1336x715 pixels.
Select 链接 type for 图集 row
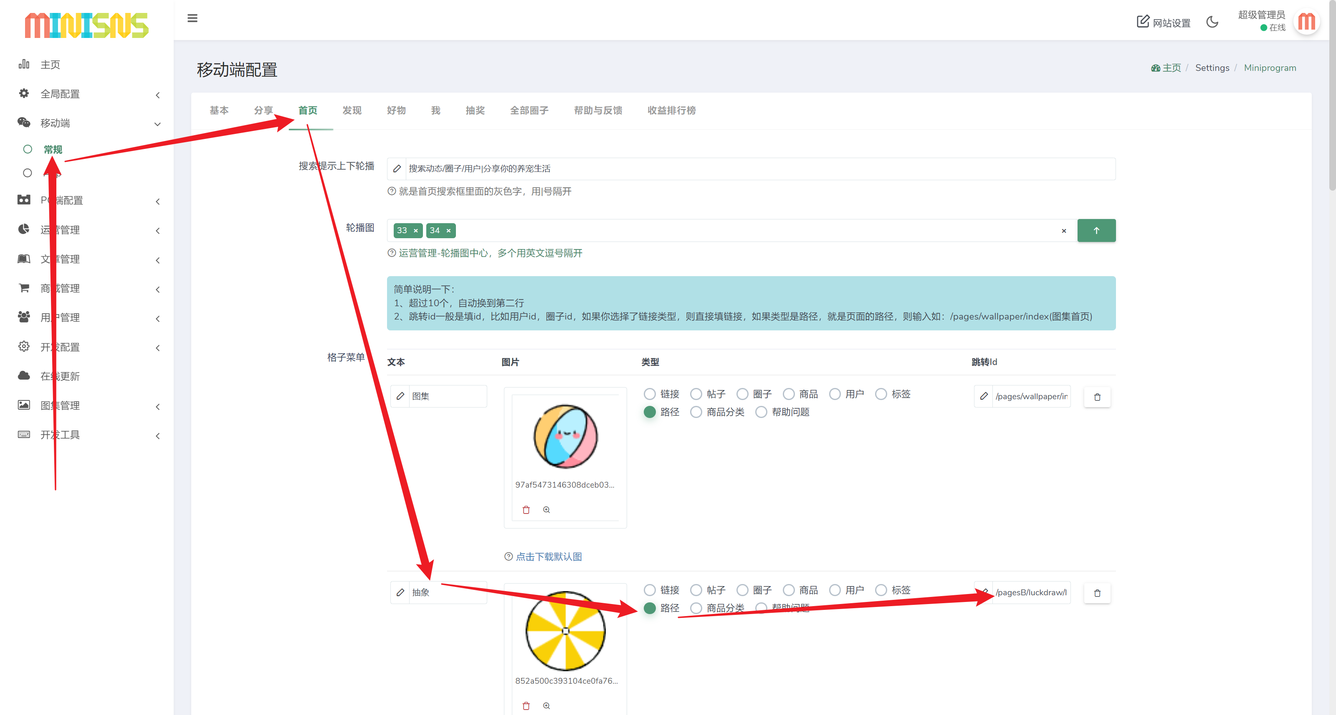650,394
